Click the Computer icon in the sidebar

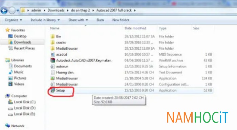tap(7, 96)
